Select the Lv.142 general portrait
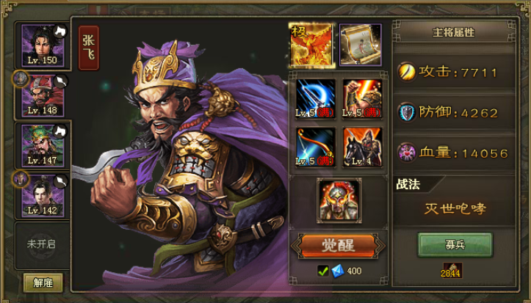531x303 pixels. (x=43, y=196)
